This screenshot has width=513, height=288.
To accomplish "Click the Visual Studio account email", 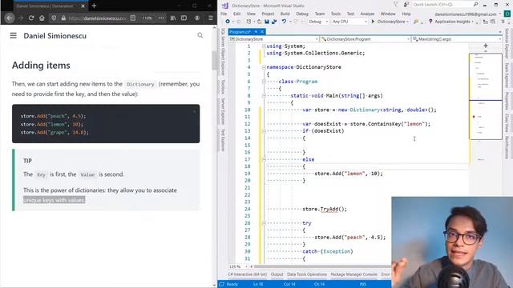I will (466, 14).
